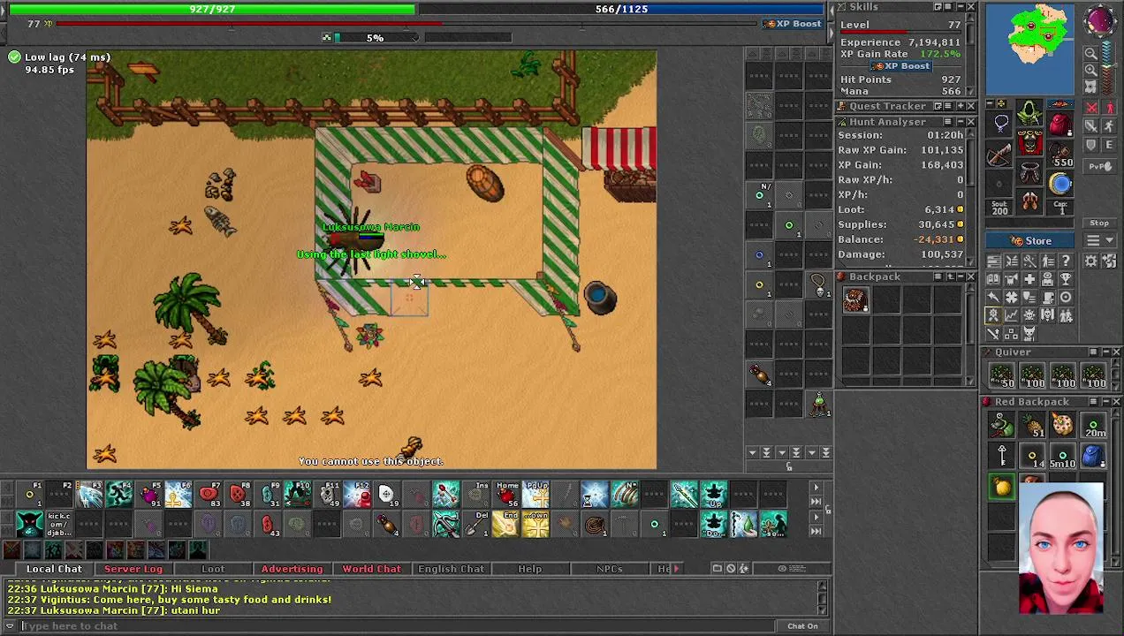Use the shovel on Del hotkey

tap(476, 525)
